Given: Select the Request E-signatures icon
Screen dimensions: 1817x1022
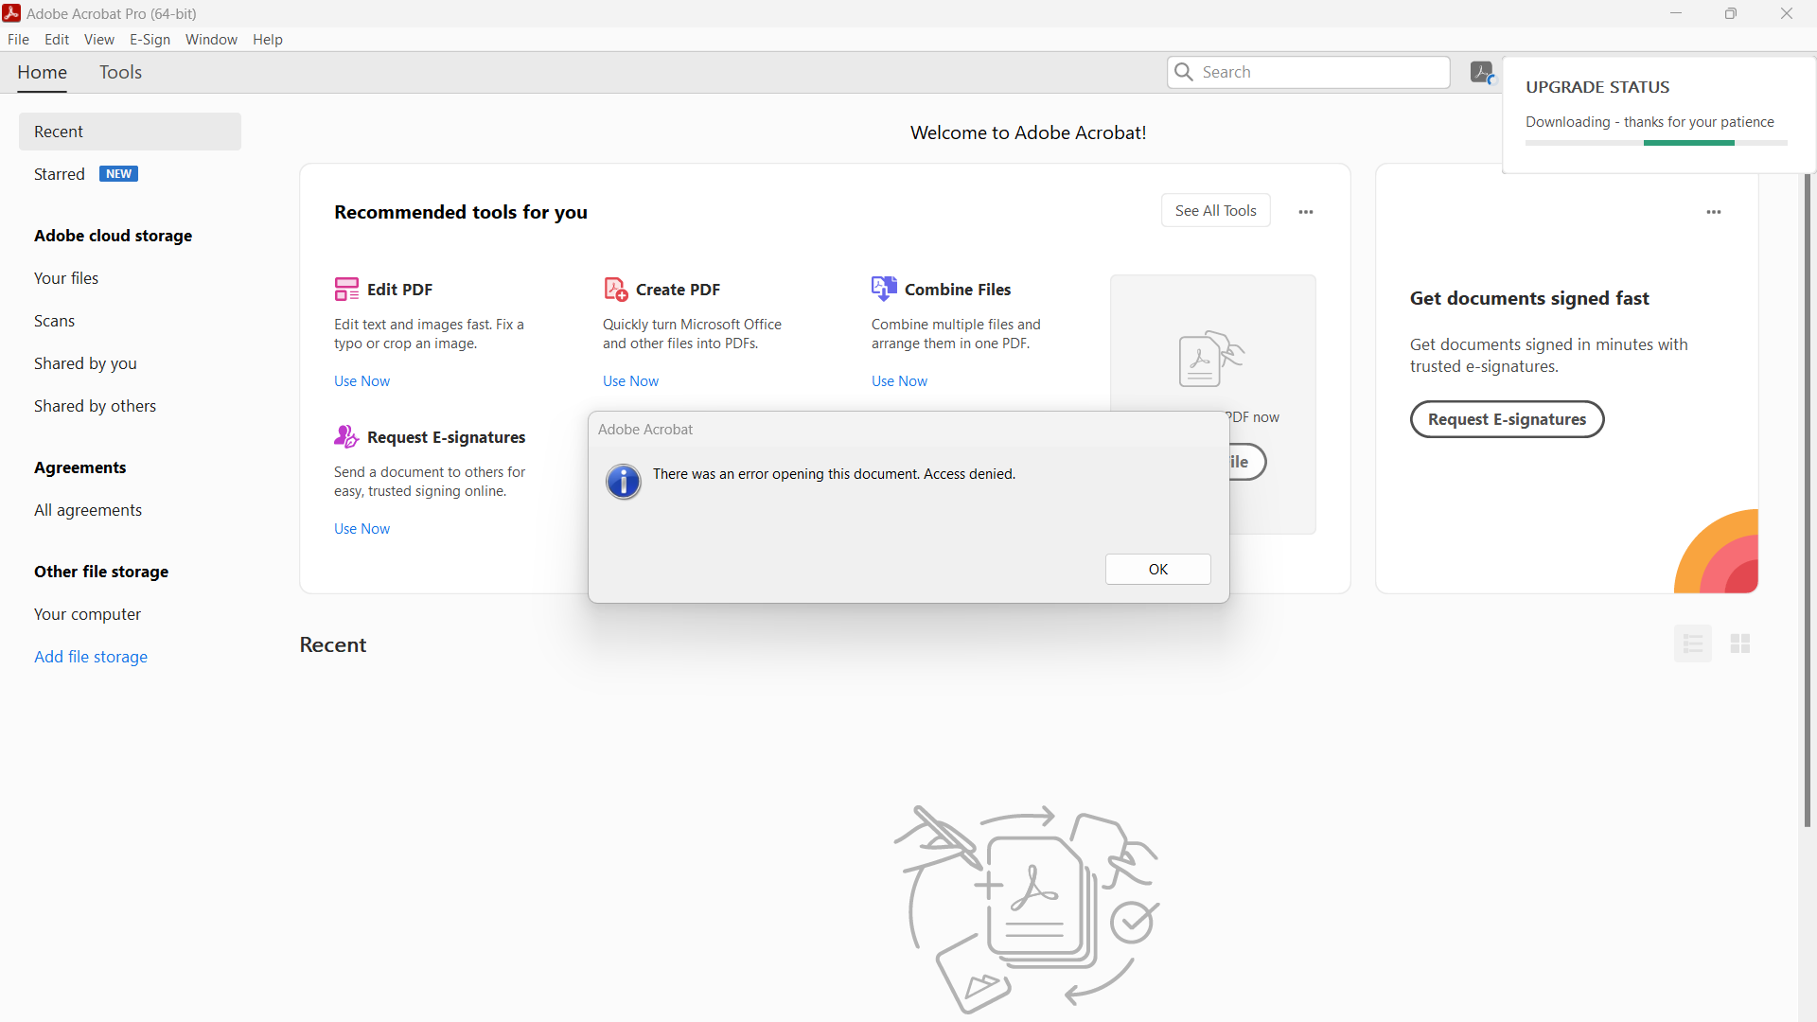Looking at the screenshot, I should click(x=346, y=436).
